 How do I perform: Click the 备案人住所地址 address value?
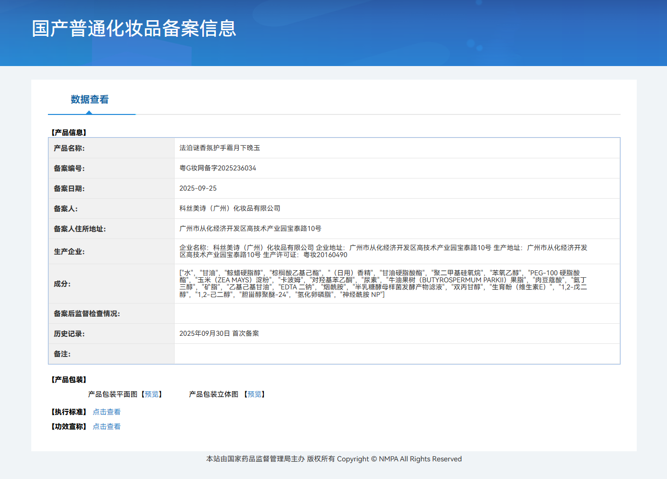250,228
